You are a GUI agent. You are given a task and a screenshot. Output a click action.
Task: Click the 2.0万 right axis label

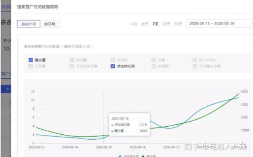pos(244,117)
